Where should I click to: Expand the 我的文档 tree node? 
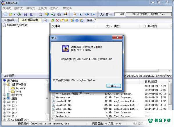(x=4, y=95)
